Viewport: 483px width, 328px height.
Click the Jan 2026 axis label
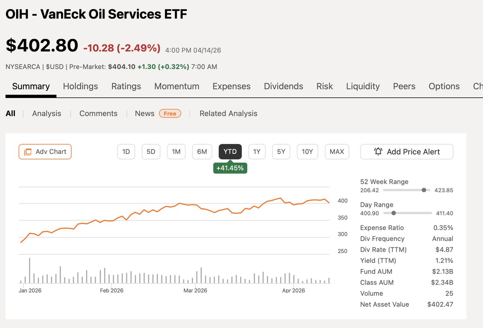pyautogui.click(x=30, y=290)
